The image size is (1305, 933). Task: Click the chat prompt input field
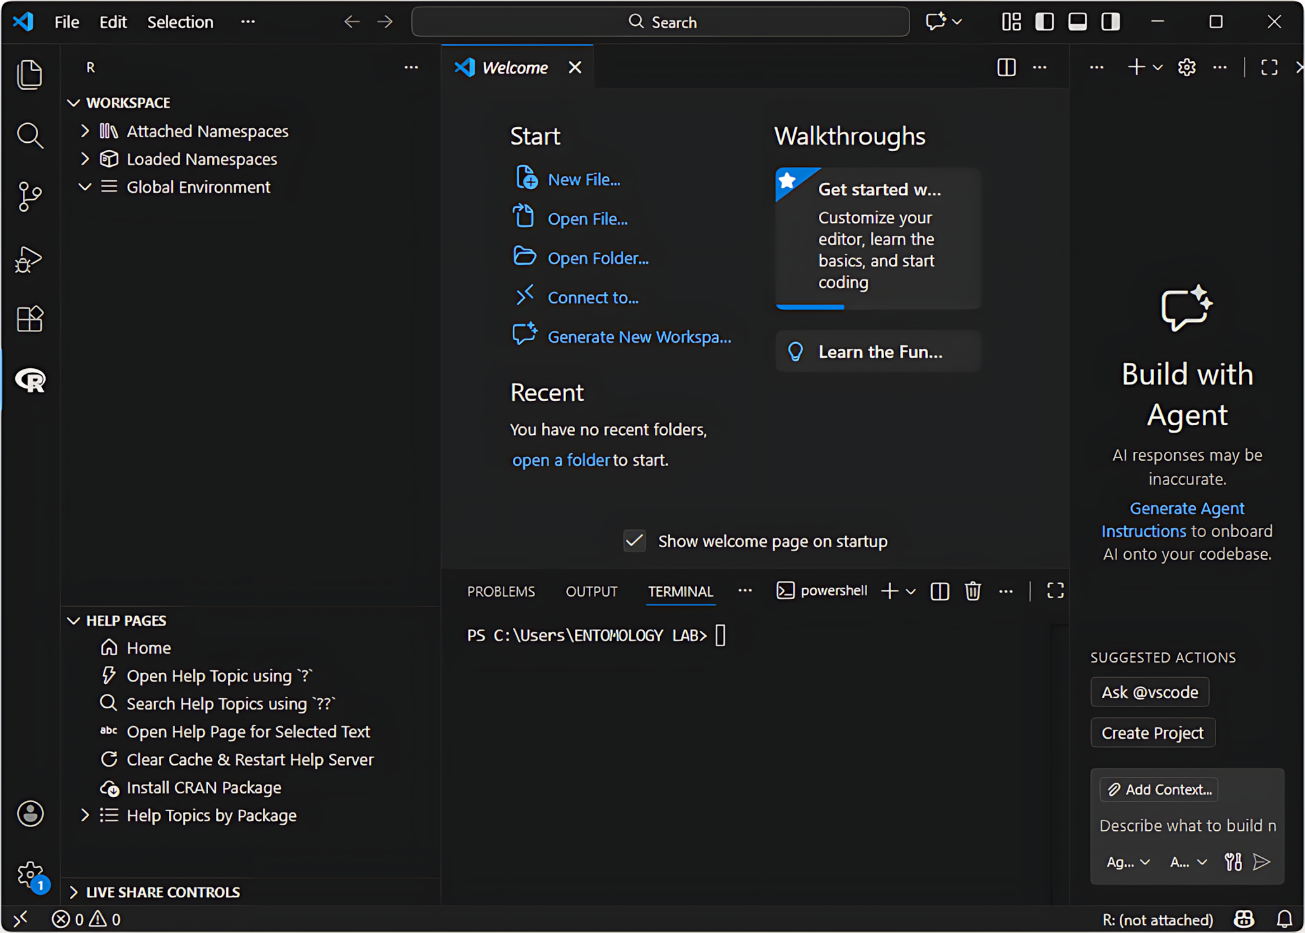point(1186,825)
